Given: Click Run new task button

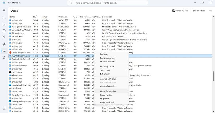Looking at the screenshot, I should pyautogui.click(x=180, y=11).
